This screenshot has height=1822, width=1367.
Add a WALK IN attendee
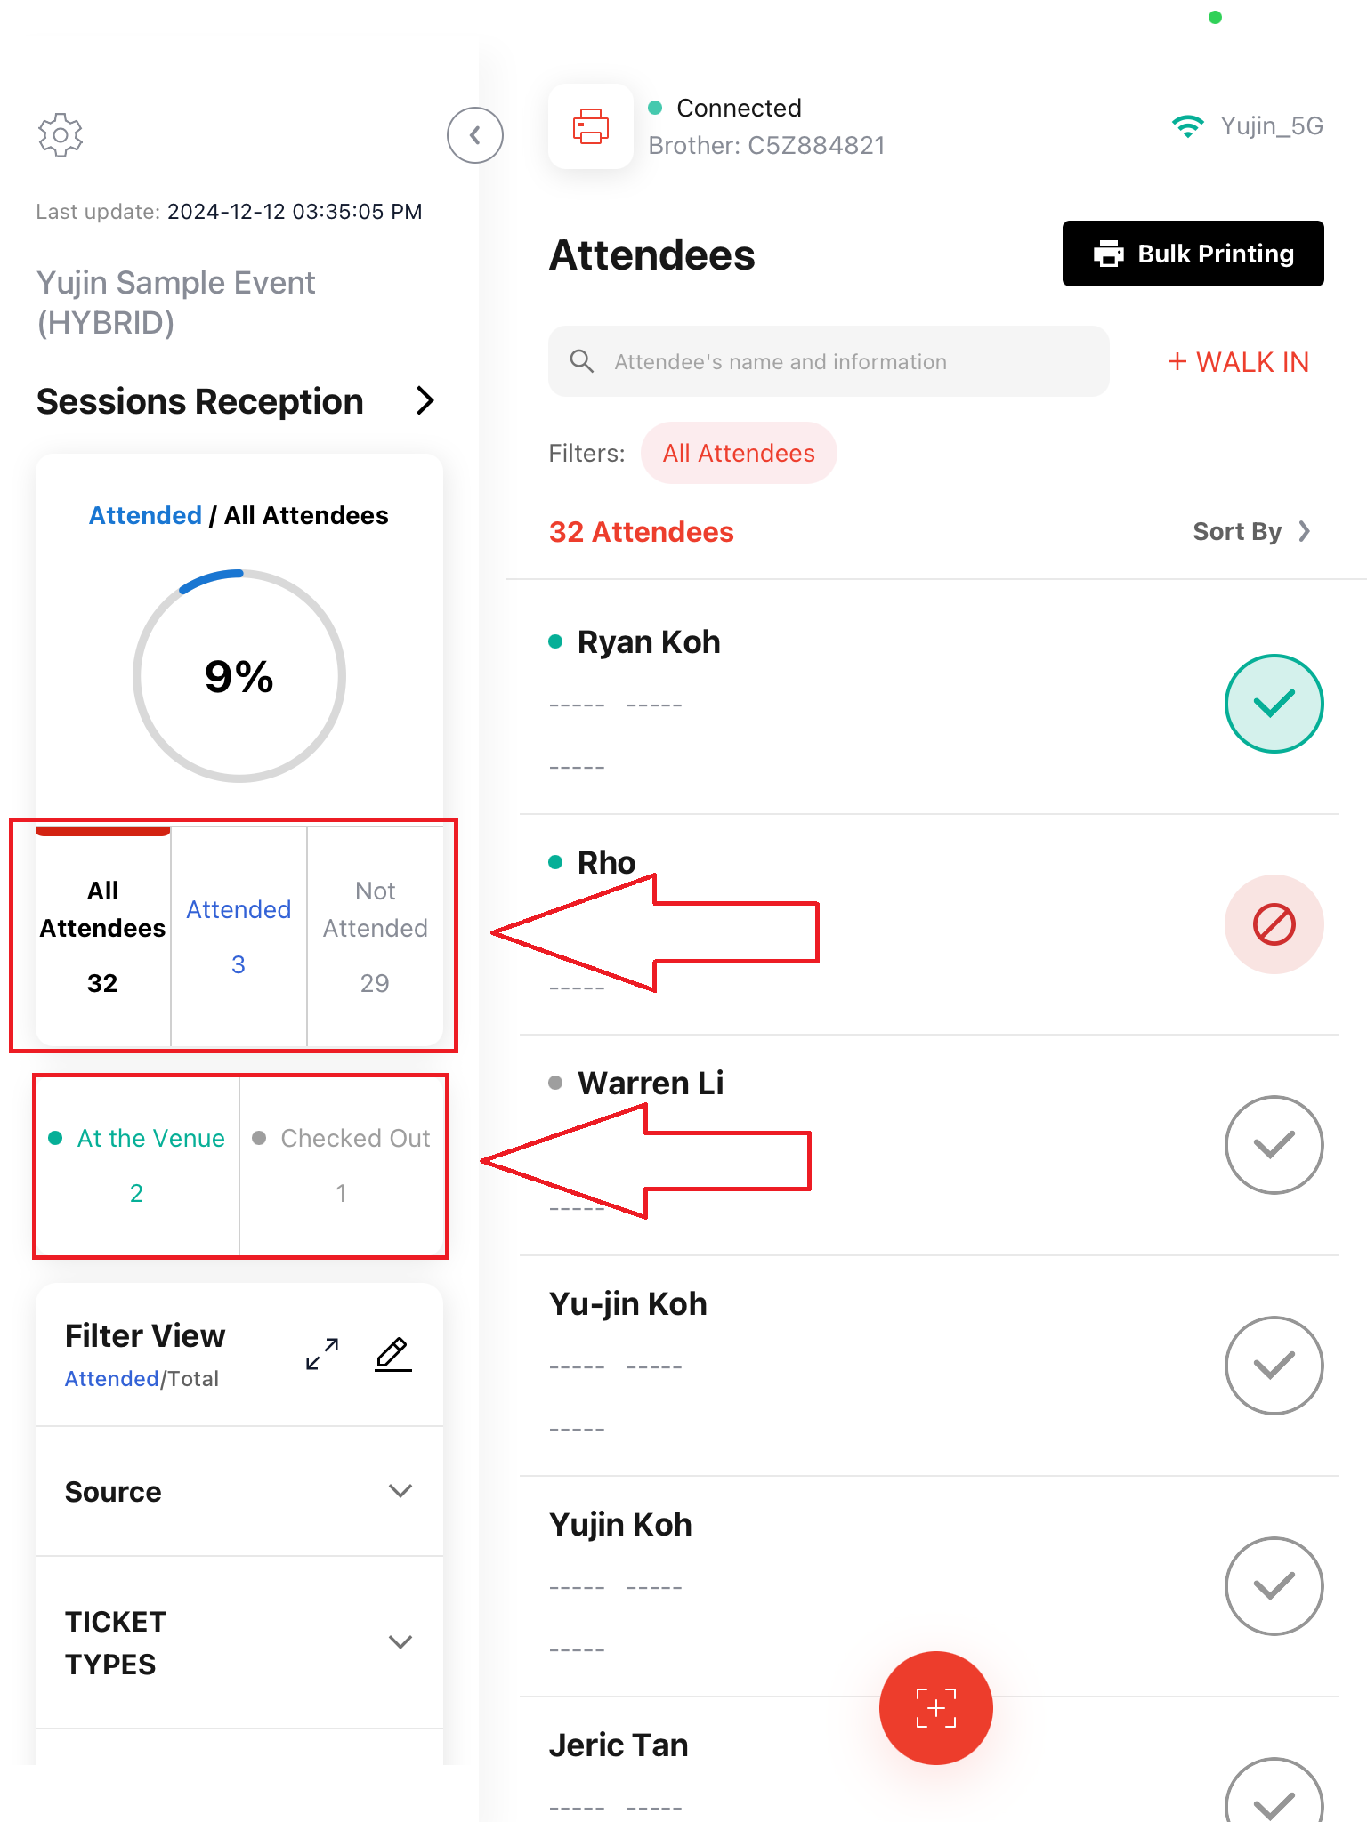(1238, 362)
